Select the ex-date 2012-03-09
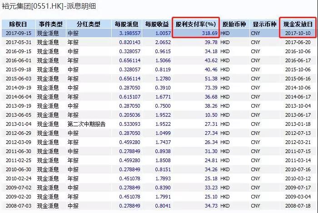The height and width of the screenshot is (213, 318). 19,142
